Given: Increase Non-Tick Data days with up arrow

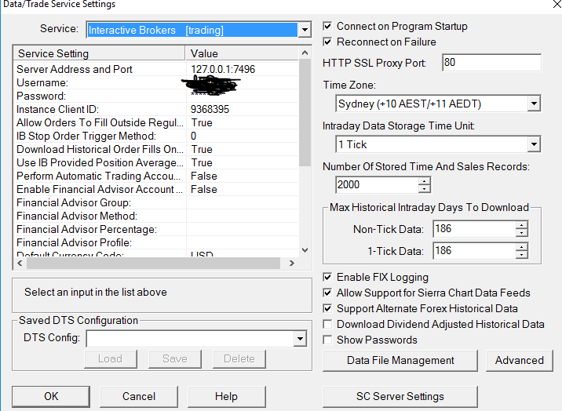Looking at the screenshot, I should click(x=522, y=225).
